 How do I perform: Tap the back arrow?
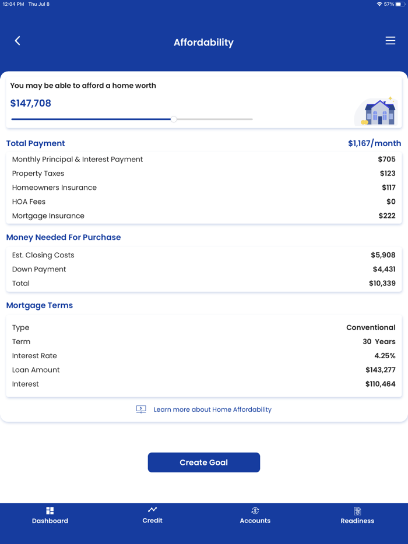point(17,41)
